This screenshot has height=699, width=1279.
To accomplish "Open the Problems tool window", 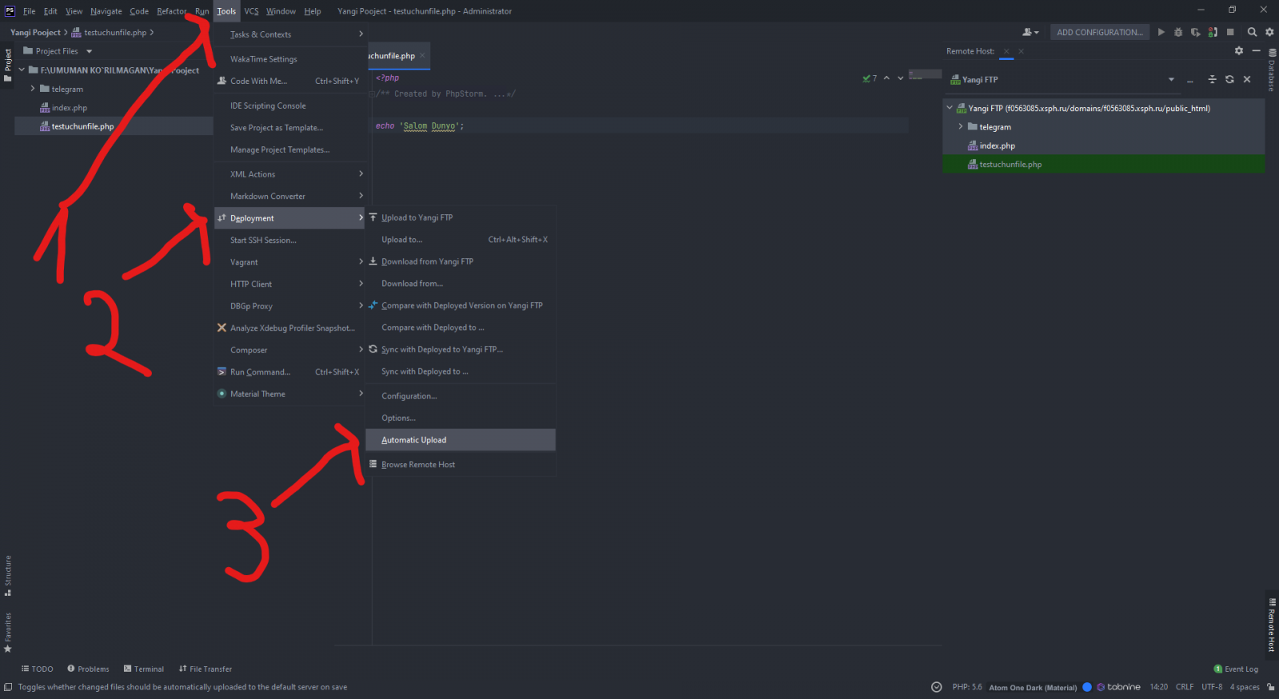I will (x=88, y=669).
